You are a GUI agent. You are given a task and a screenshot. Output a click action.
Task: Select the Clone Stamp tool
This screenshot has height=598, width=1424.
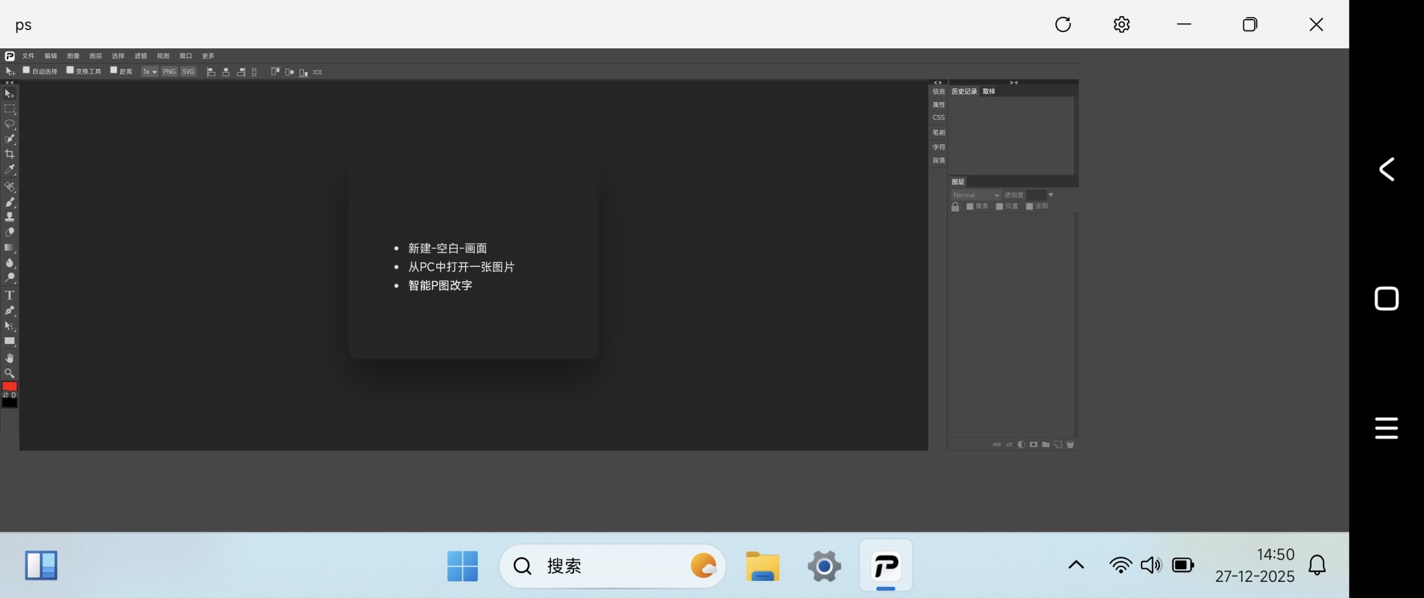9,217
